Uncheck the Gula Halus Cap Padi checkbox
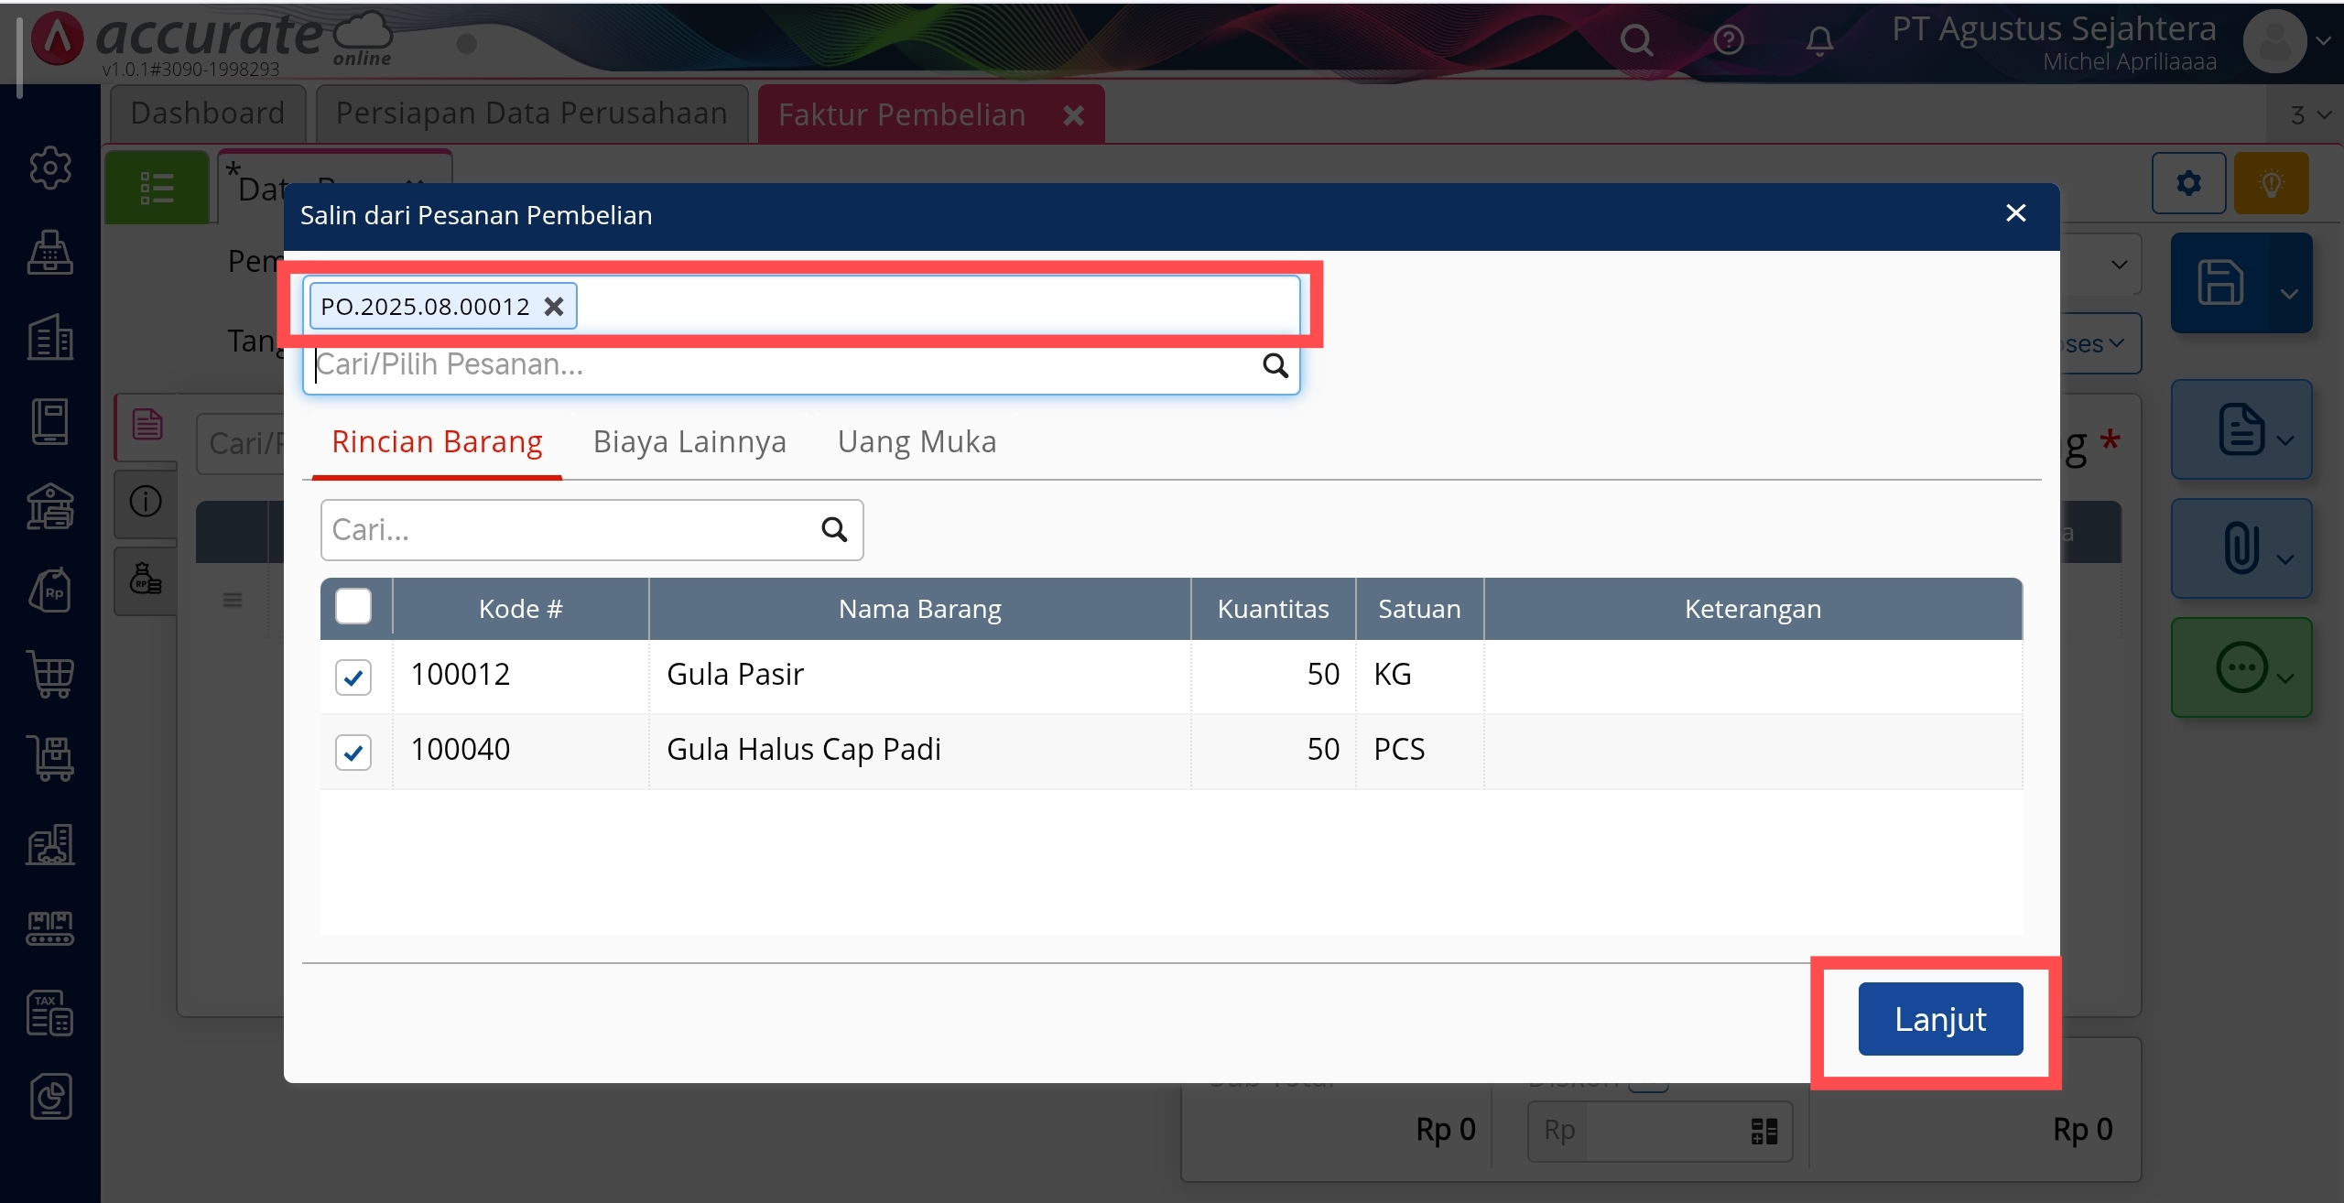The image size is (2344, 1203). (x=353, y=753)
